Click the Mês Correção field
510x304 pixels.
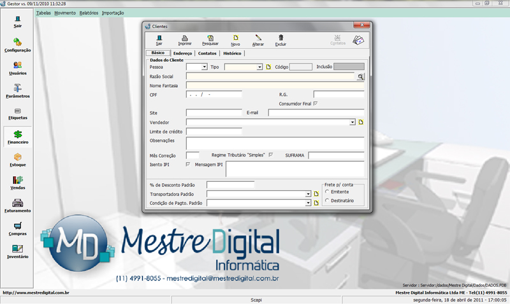[x=193, y=155]
